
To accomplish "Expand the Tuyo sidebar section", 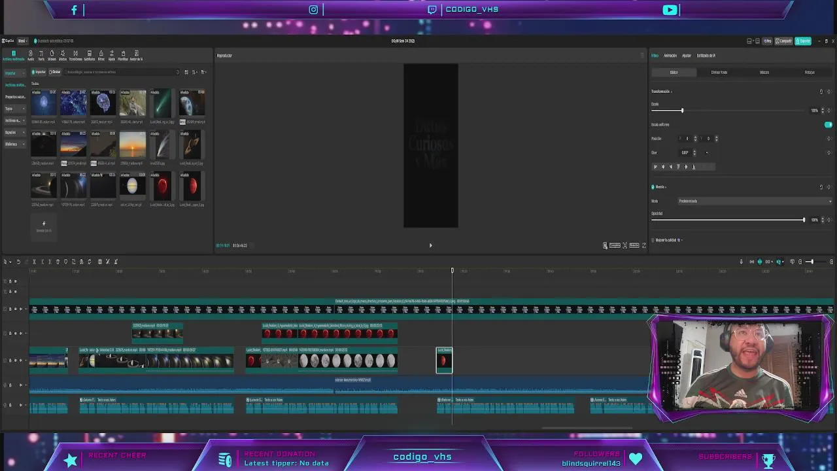I will [14, 109].
